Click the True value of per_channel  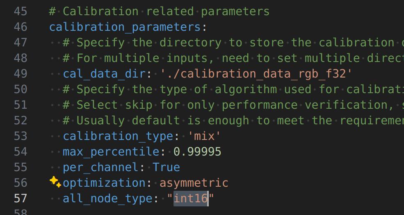click(x=166, y=167)
